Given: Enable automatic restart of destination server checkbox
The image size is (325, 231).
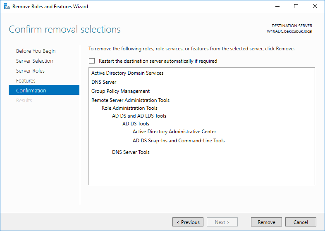Looking at the screenshot, I should (x=92, y=61).
